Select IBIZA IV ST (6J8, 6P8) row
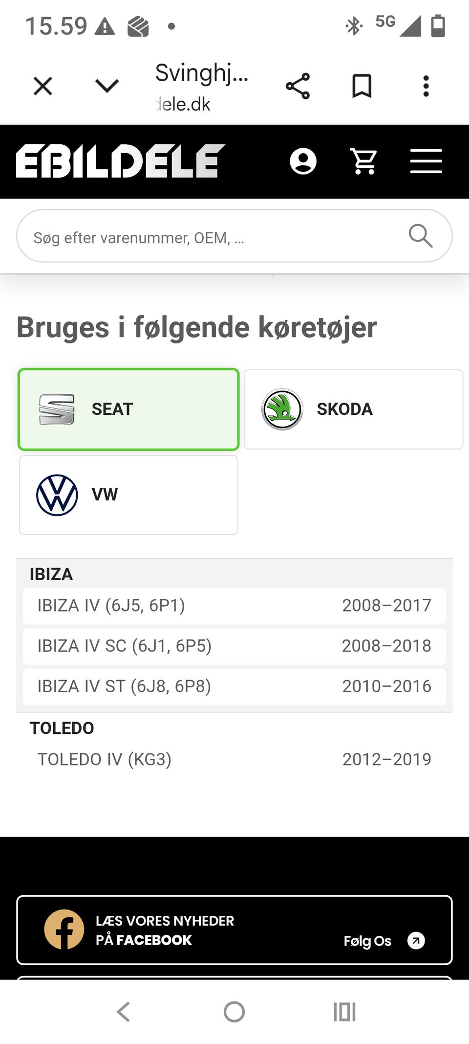The width and height of the screenshot is (469, 1044). 234,686
